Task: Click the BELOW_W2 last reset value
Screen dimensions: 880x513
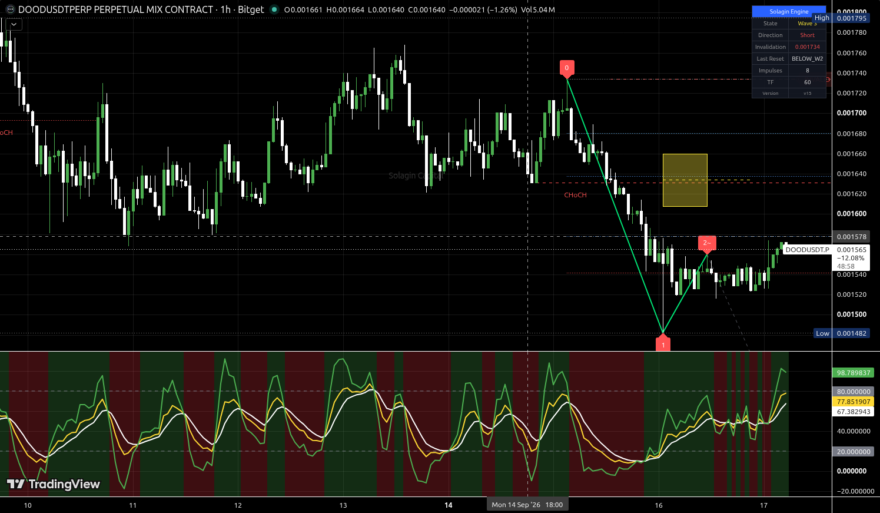Action: [807, 59]
